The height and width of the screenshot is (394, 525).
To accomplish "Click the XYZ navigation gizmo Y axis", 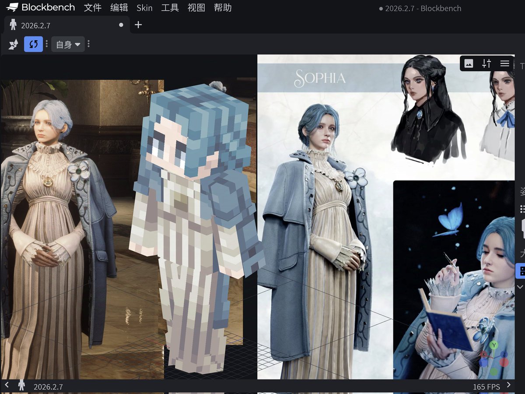I will pyautogui.click(x=494, y=345).
